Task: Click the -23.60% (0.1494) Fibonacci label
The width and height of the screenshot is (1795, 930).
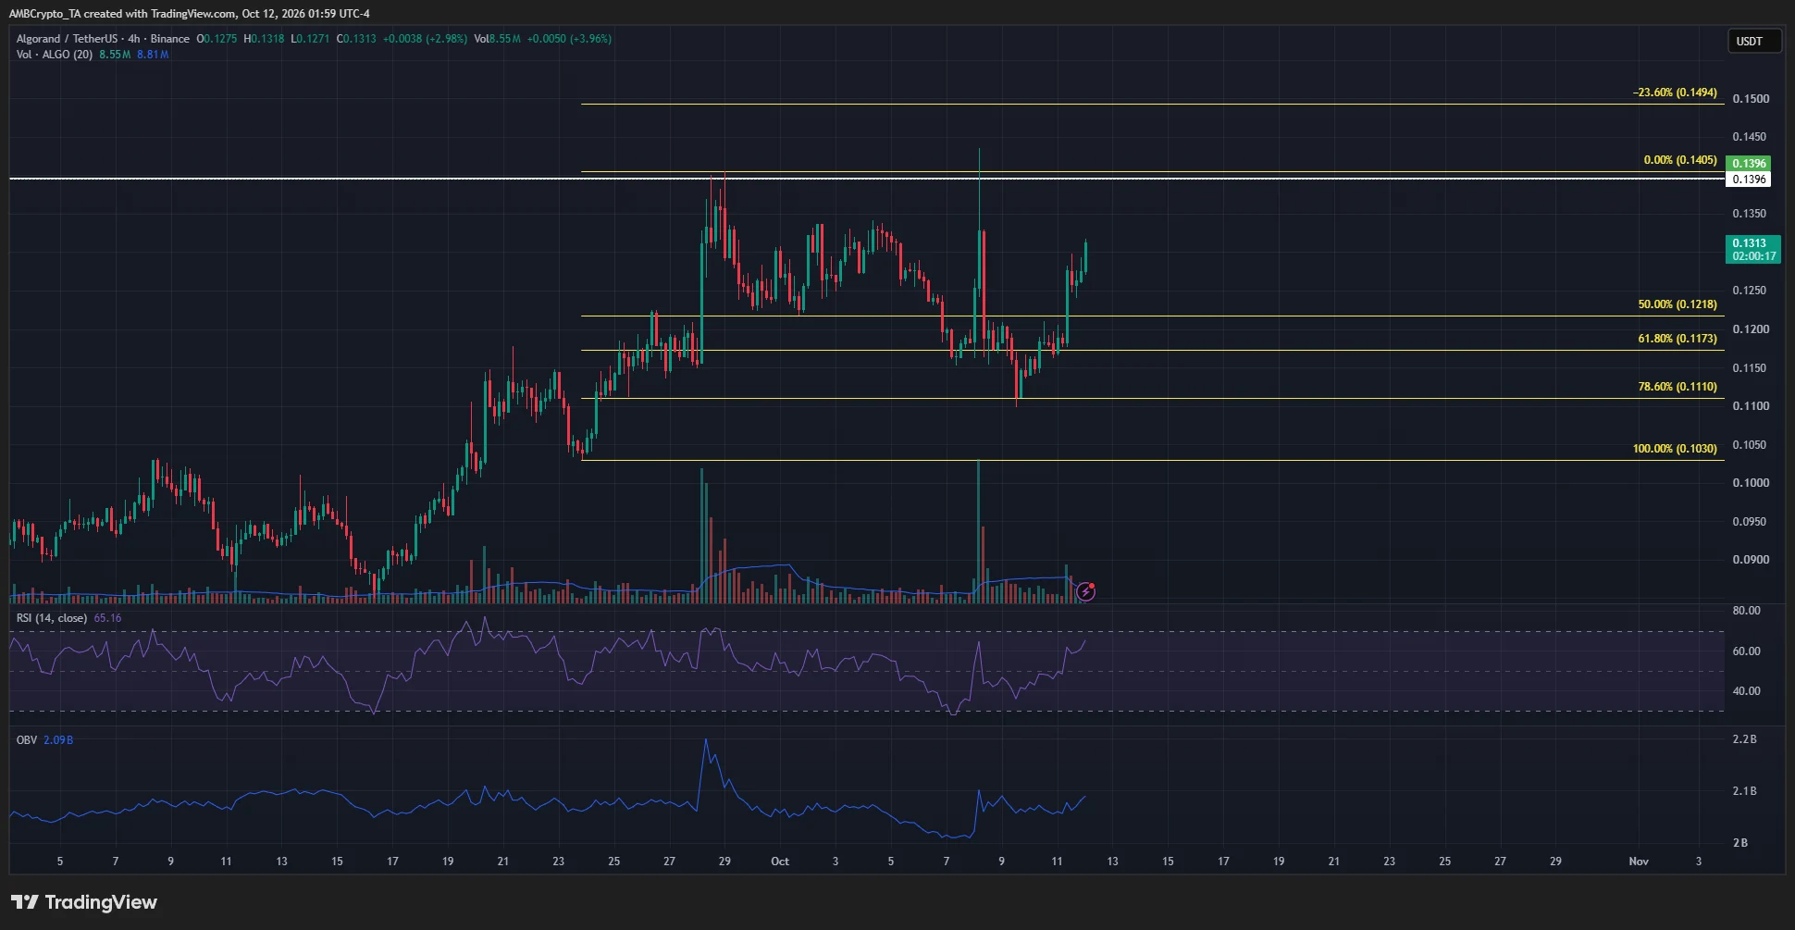Action: [1675, 93]
